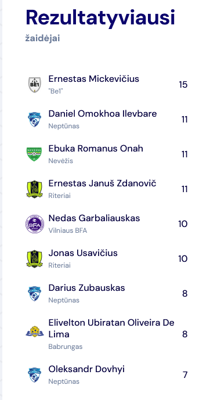Viewport: 221px width, 400px height.
Task: Click the Rezultatyviausi heading
Action: tap(100, 18)
